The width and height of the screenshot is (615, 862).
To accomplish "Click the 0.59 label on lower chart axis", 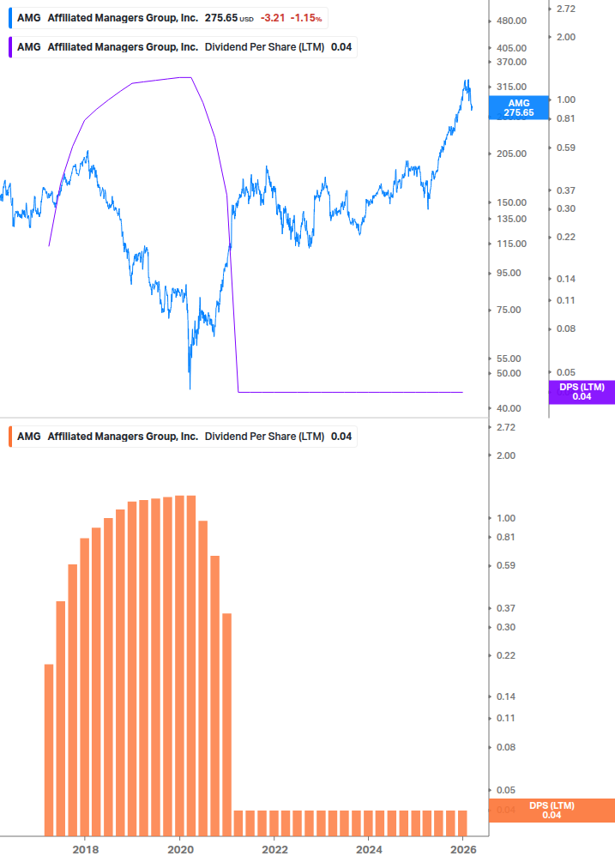I will click(505, 566).
